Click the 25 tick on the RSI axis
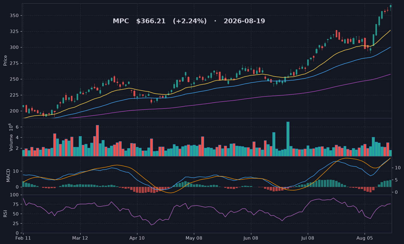This screenshot has height=244, width=404. 17,224
